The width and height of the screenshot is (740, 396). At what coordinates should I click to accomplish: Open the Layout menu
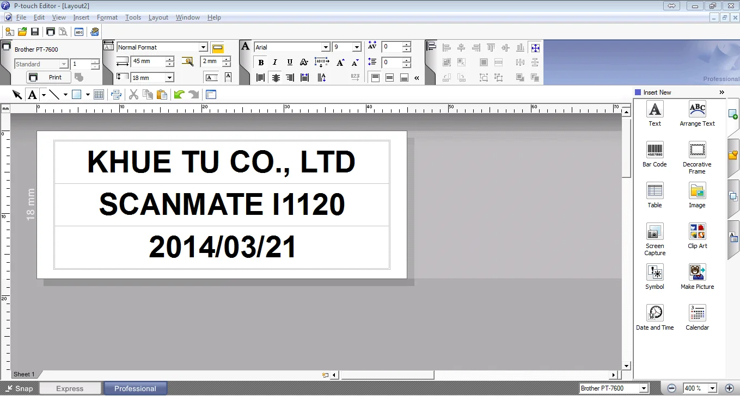pyautogui.click(x=158, y=17)
